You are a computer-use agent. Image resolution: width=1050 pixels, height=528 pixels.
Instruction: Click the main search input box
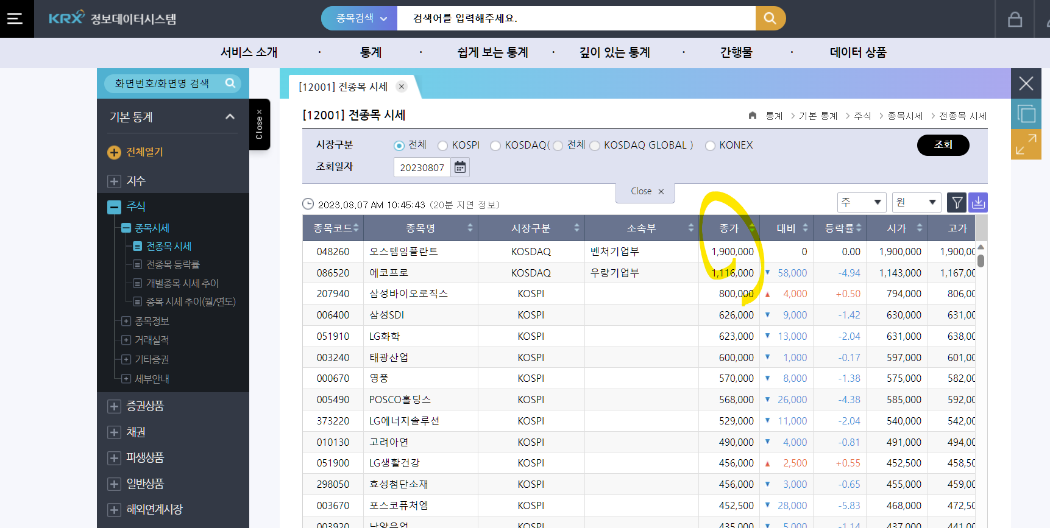(576, 18)
